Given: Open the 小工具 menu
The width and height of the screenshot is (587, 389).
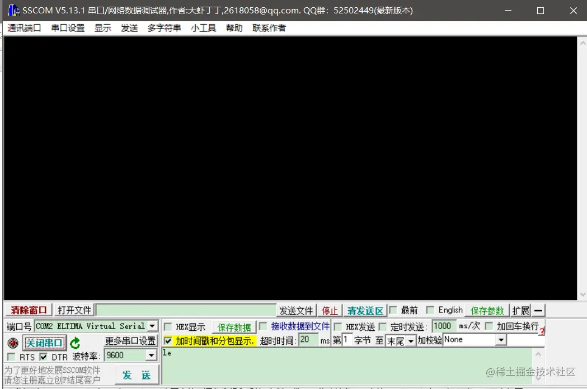Looking at the screenshot, I should 203,27.
